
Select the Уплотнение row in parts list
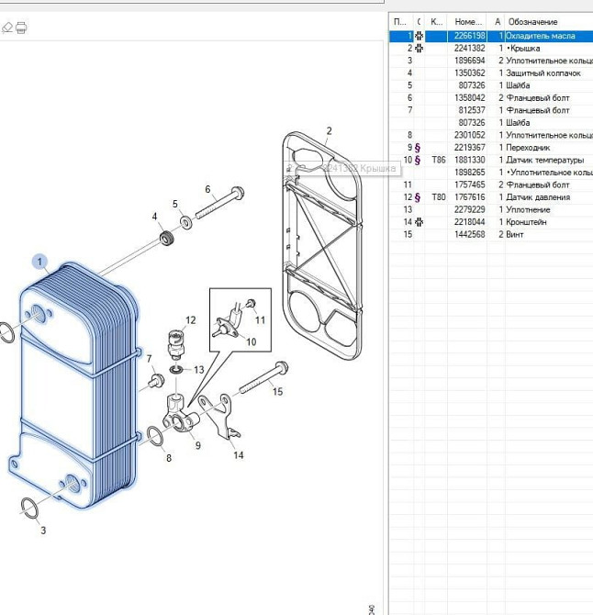[x=529, y=209]
